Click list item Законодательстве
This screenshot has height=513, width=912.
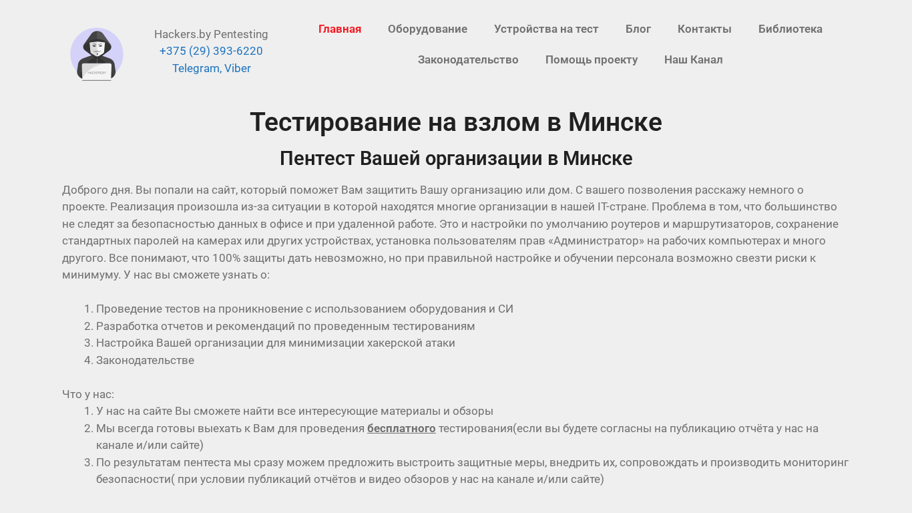pyautogui.click(x=145, y=361)
